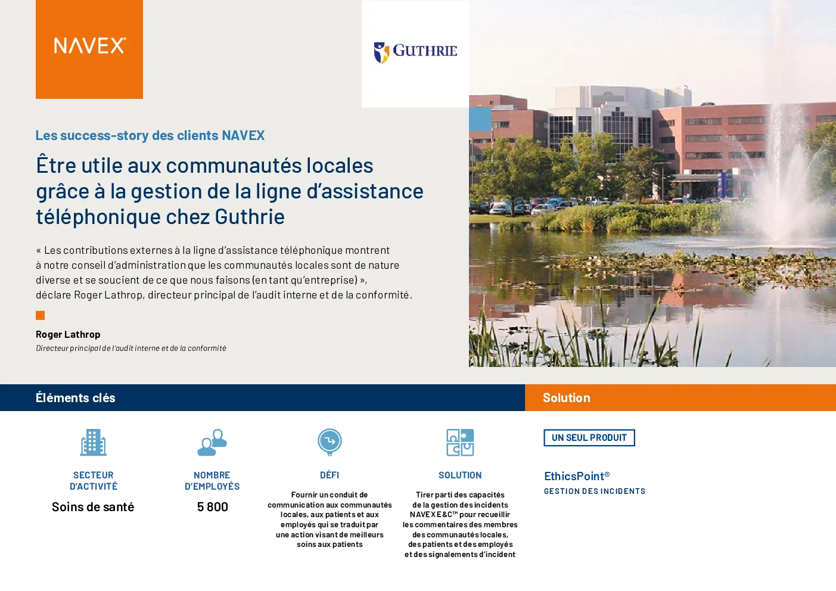The height and width of the screenshot is (591, 836).
Task: Select the Éléments clés header
Action: pyautogui.click(x=262, y=398)
